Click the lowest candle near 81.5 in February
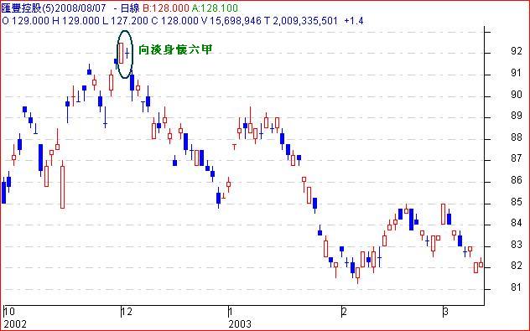Image resolution: width=530 pixels, height=331 pixels. tap(357, 275)
